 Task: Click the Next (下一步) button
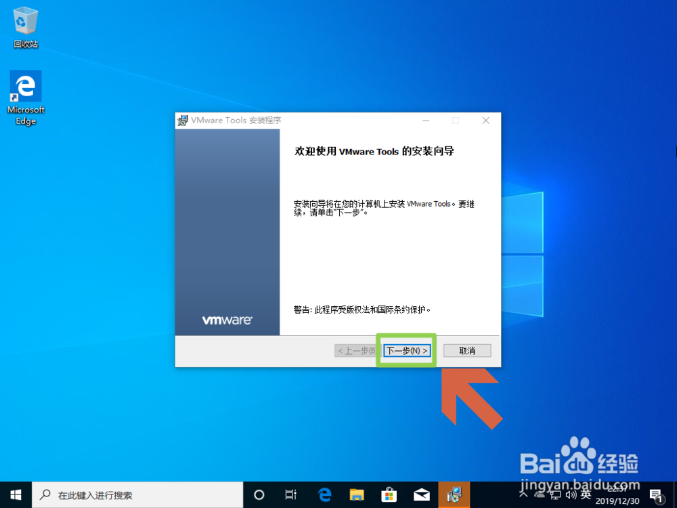(407, 350)
